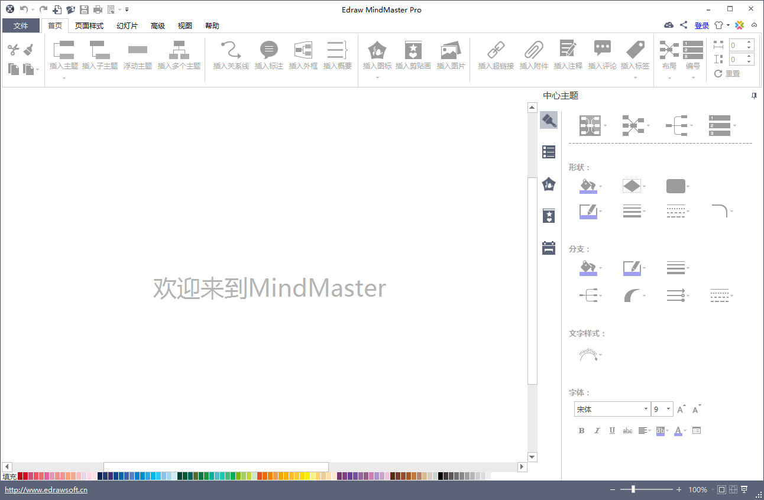Expand the shape fill color dropdown
The width and height of the screenshot is (764, 500).
click(601, 187)
